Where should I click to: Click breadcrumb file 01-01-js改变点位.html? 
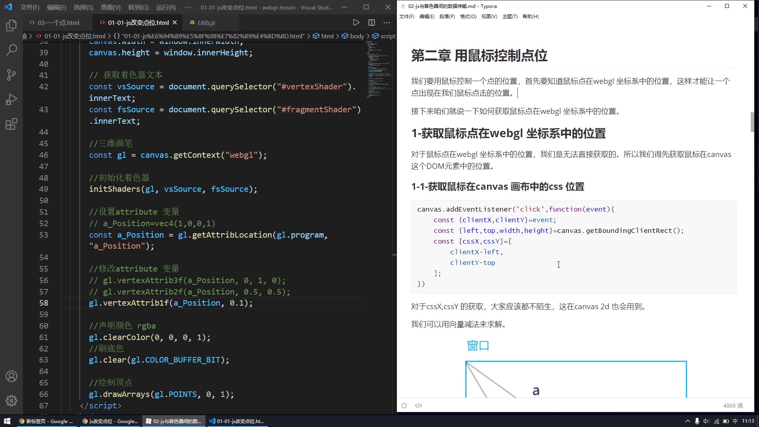point(75,36)
